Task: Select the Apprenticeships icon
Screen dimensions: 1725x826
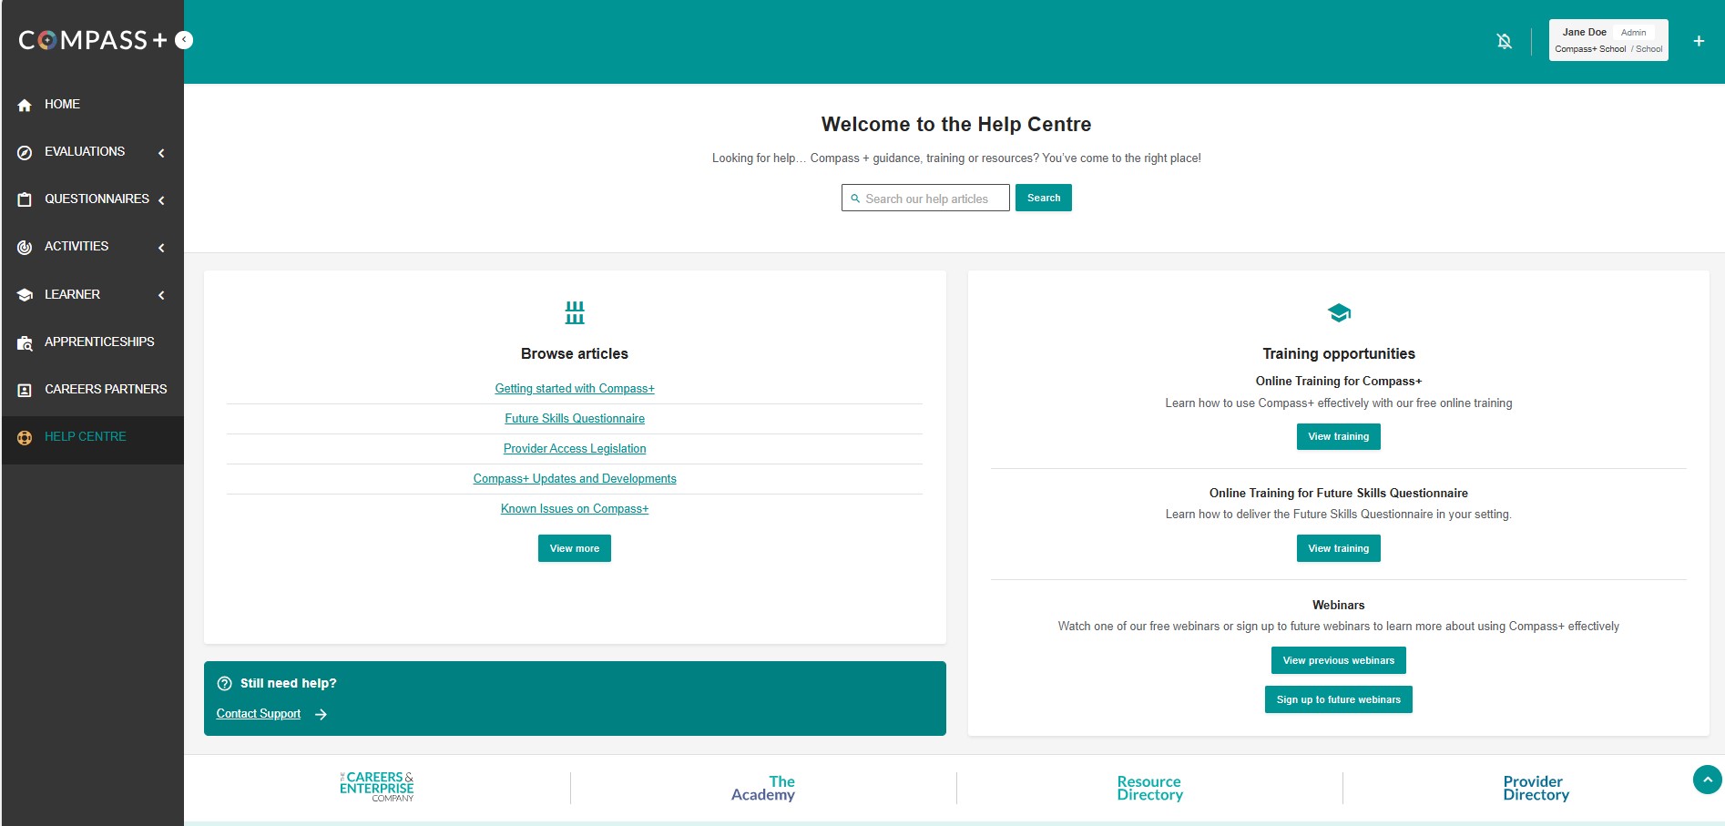Action: point(25,342)
